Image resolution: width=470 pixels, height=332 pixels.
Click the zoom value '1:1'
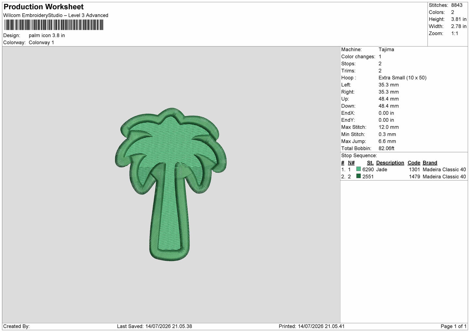(x=454, y=33)
